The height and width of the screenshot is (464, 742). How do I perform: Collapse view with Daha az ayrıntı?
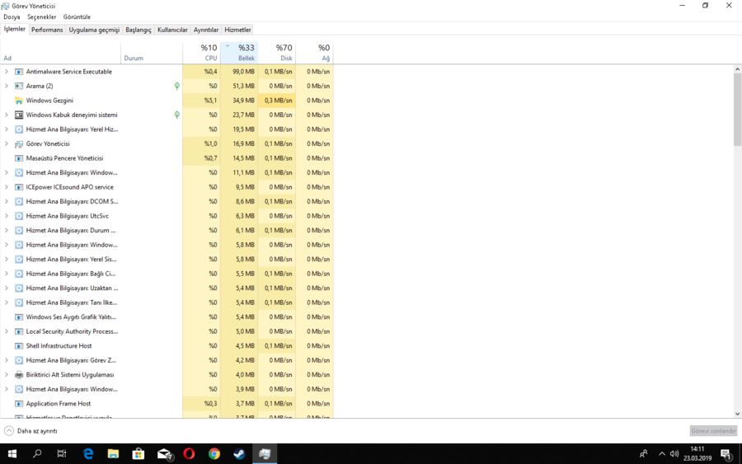(31, 431)
